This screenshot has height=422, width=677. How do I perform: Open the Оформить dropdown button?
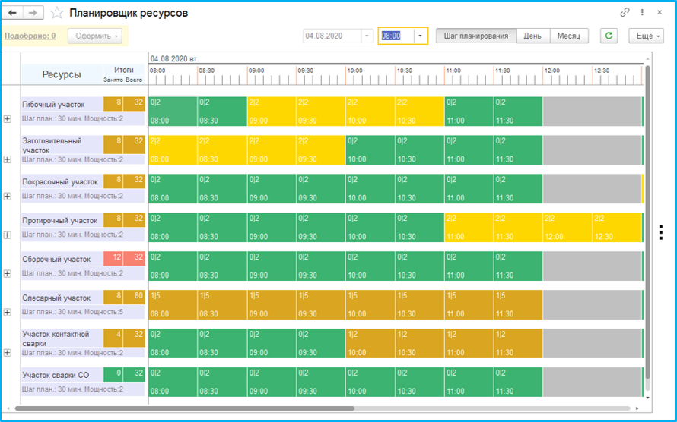pyautogui.click(x=95, y=36)
